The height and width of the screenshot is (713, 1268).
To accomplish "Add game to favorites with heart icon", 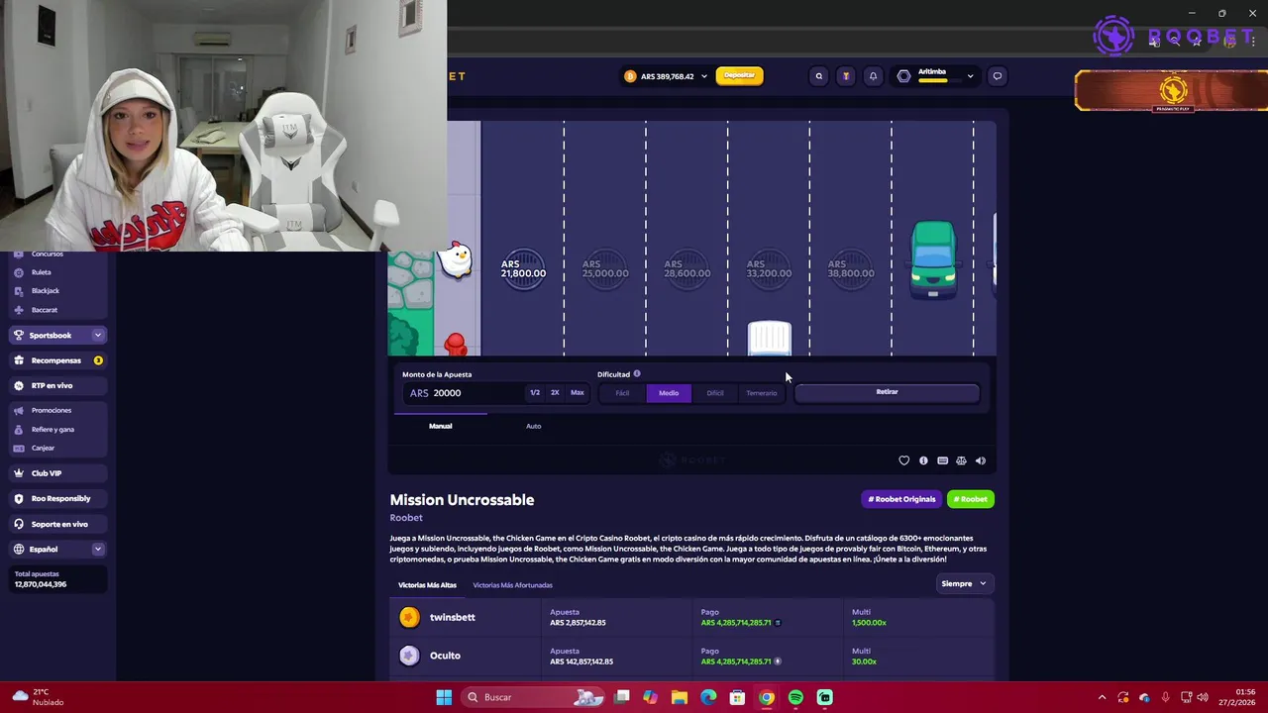I will [903, 460].
